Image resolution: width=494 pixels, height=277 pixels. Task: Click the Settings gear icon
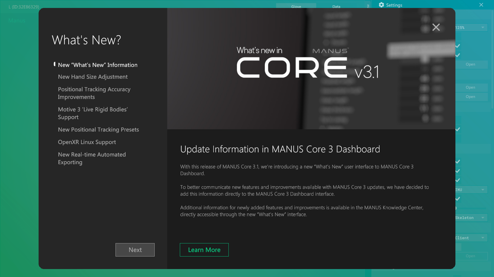tap(381, 5)
